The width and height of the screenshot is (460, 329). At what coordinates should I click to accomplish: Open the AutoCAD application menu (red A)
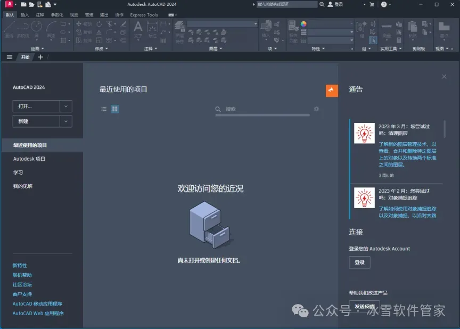click(10, 4)
